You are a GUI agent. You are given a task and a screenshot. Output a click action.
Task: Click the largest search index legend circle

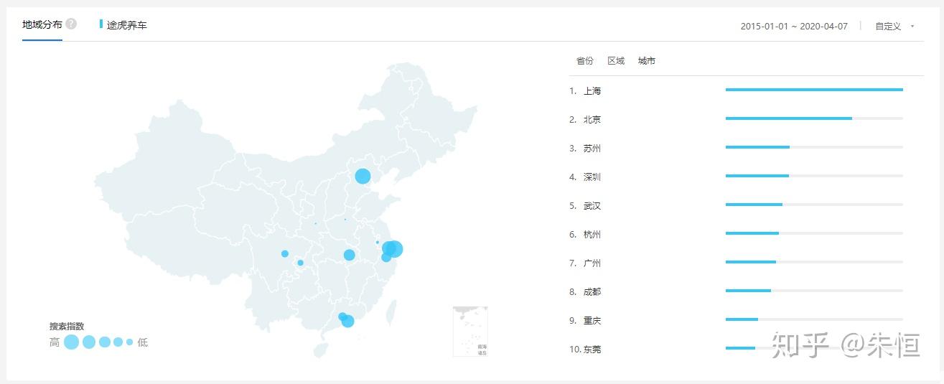71,342
